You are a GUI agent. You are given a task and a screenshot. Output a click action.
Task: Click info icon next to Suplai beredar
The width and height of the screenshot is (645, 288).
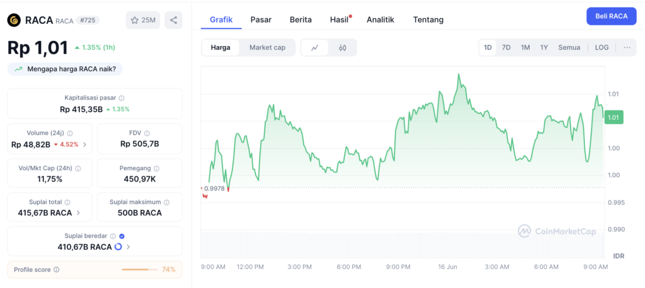113,236
